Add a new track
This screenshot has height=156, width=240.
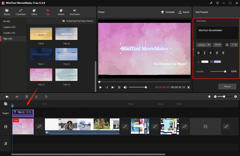pos(5,104)
